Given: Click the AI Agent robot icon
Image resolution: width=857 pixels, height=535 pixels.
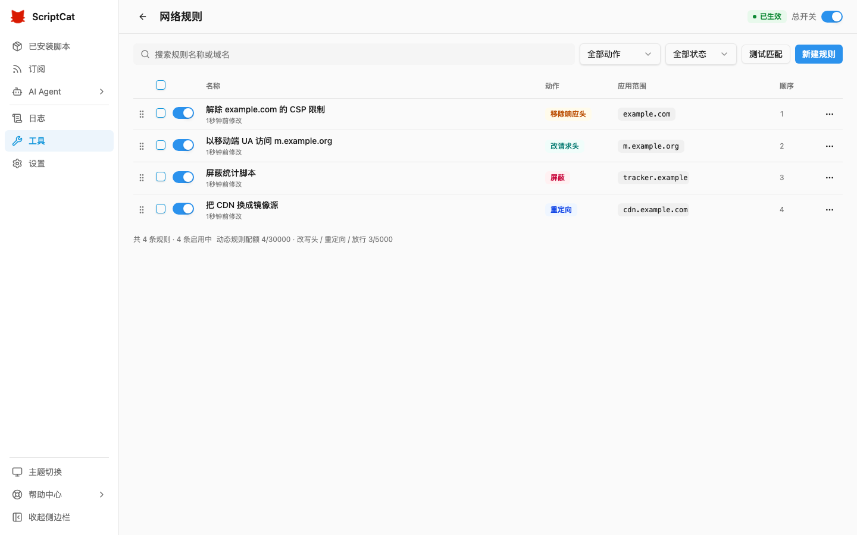Looking at the screenshot, I should tap(17, 92).
